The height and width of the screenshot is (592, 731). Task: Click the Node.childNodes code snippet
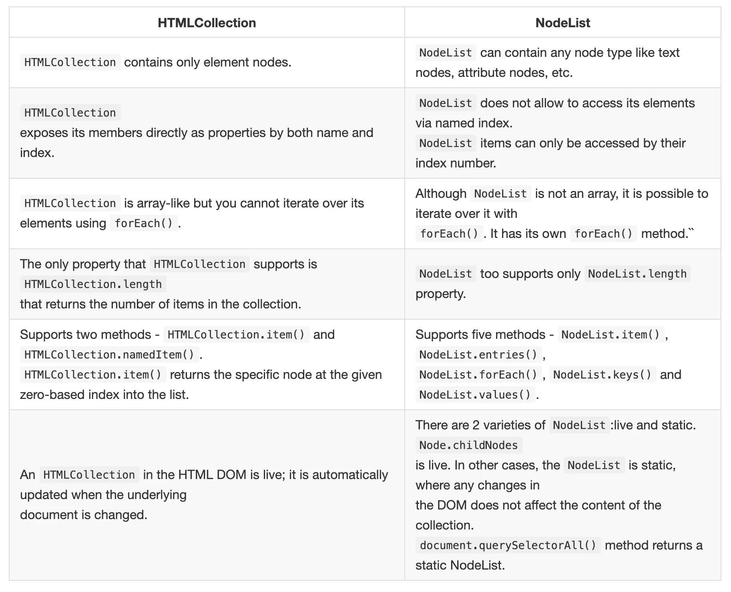468,445
